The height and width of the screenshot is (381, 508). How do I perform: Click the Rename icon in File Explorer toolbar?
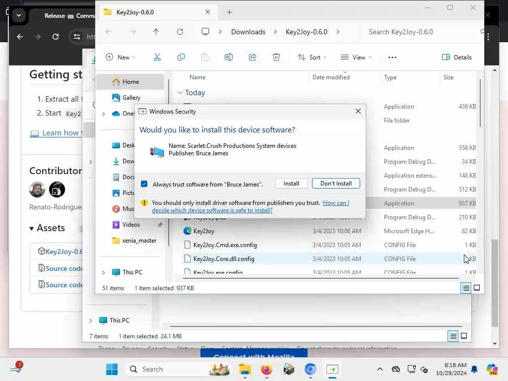tap(228, 58)
